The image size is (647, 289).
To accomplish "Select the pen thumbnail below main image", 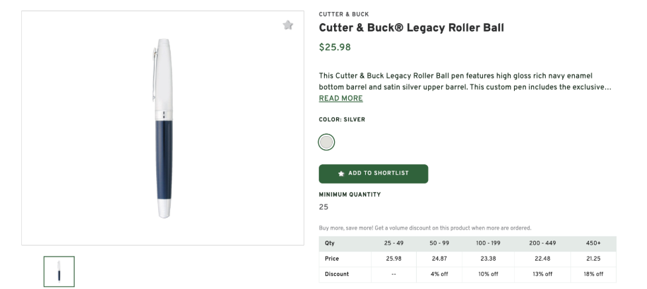I will [59, 271].
